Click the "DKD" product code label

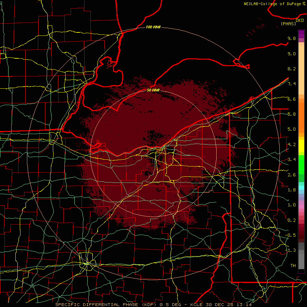pos(300,20)
